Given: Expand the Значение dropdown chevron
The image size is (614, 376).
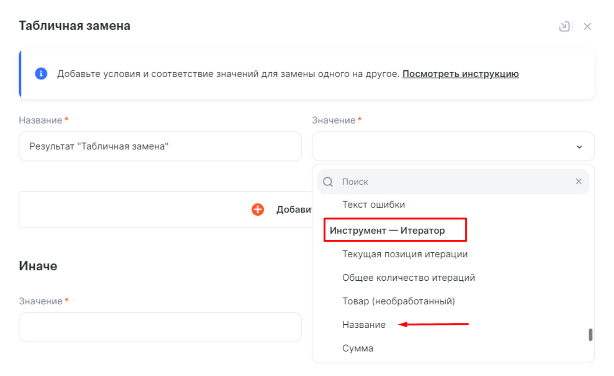Looking at the screenshot, I should click(579, 147).
